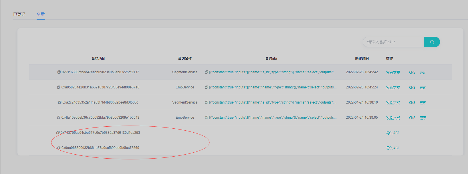468x174 pixels.
Task: Switch to the 已登记 tab
Action: 19,14
